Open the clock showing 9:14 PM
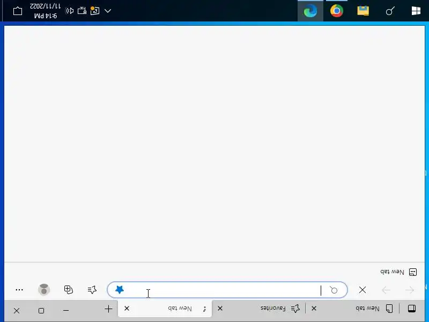The image size is (429, 322). pyautogui.click(x=46, y=11)
